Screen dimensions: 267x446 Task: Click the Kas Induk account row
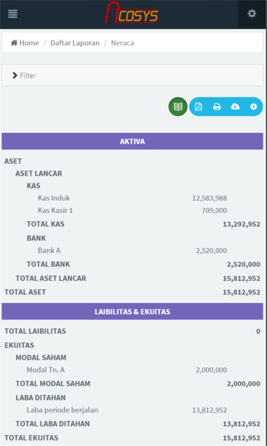pos(132,198)
